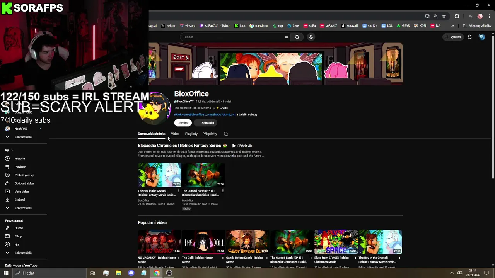The width and height of the screenshot is (495, 278).
Task: Open The Doll Roblox Horror thumbnail
Action: 203,242
